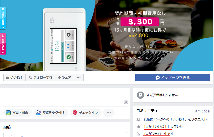Open すべて見る in コミュニティ
The image size is (214, 137).
click(202, 111)
